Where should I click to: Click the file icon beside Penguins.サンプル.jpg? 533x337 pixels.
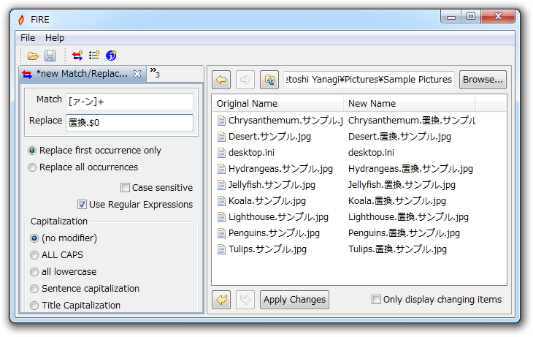(x=221, y=233)
